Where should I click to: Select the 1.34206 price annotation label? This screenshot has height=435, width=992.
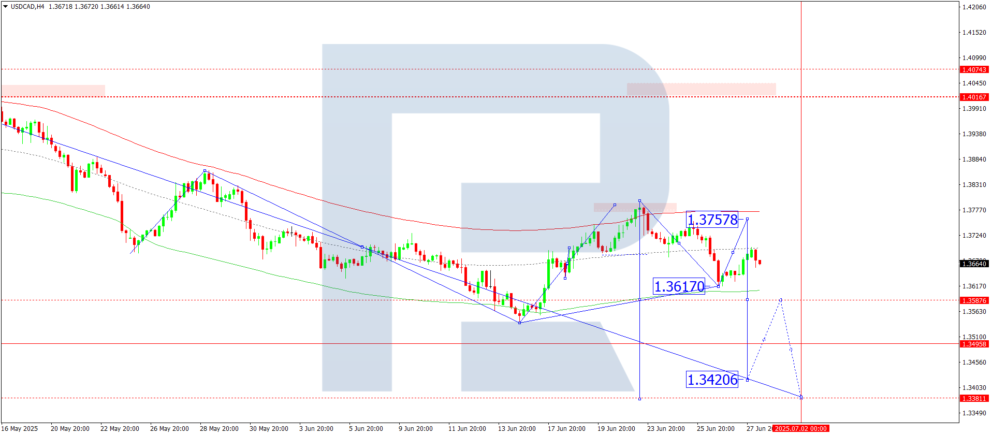point(712,380)
